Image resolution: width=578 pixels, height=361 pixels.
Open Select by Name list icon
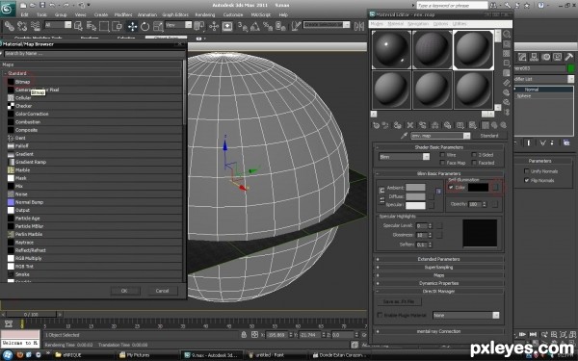[92, 26]
